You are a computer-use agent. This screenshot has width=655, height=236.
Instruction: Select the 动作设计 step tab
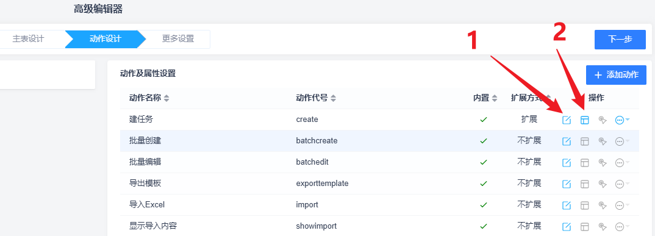[106, 39]
